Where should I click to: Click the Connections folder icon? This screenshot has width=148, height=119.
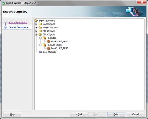(40, 24)
